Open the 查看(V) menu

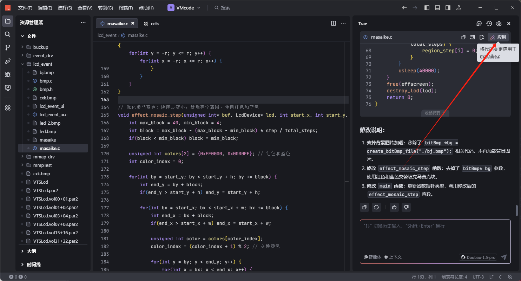tap(85, 8)
